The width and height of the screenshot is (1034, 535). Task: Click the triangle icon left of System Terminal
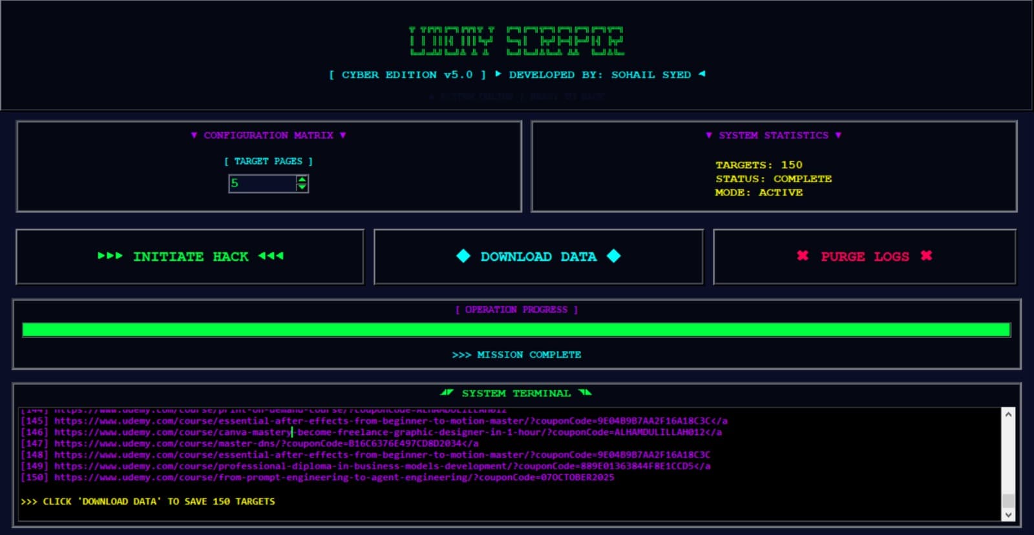pos(447,392)
